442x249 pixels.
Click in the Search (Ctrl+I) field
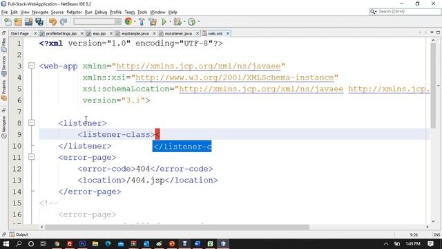point(409,12)
